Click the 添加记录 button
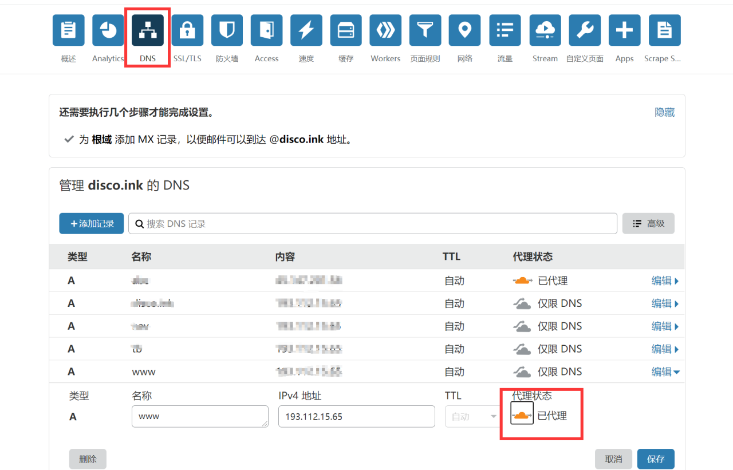733x470 pixels. click(x=92, y=223)
